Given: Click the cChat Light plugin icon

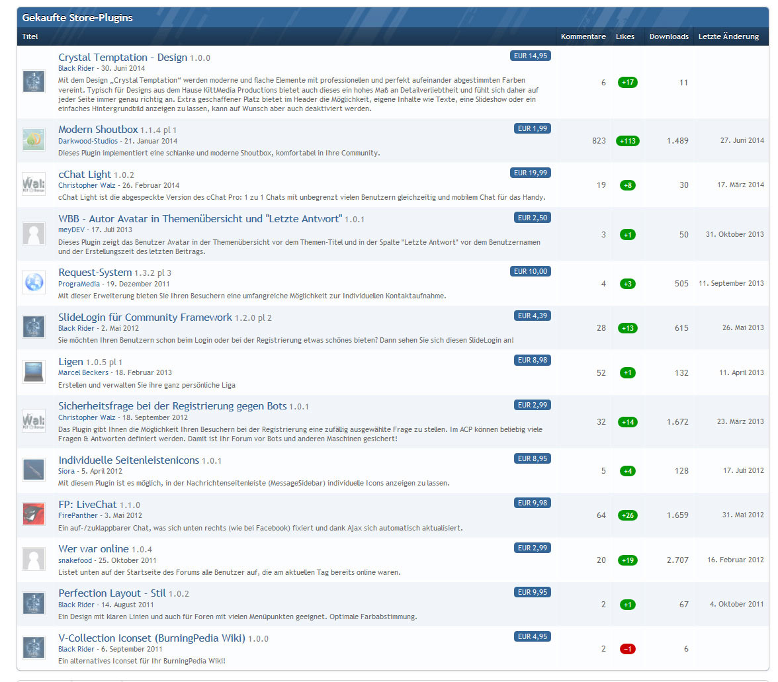Looking at the screenshot, I should coord(34,185).
